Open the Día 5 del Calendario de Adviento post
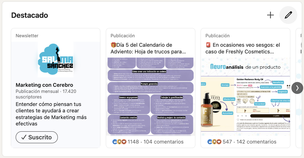The image size is (304, 158). pos(148,48)
